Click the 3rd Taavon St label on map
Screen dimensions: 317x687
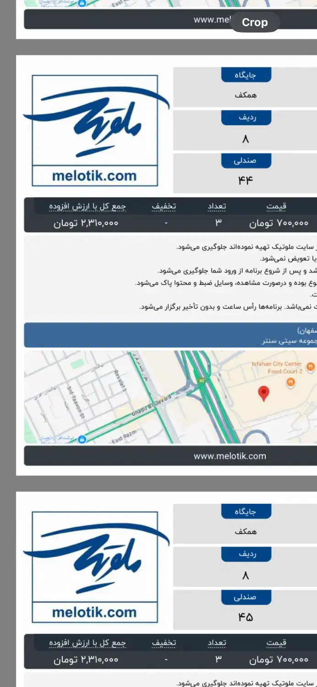(76, 402)
